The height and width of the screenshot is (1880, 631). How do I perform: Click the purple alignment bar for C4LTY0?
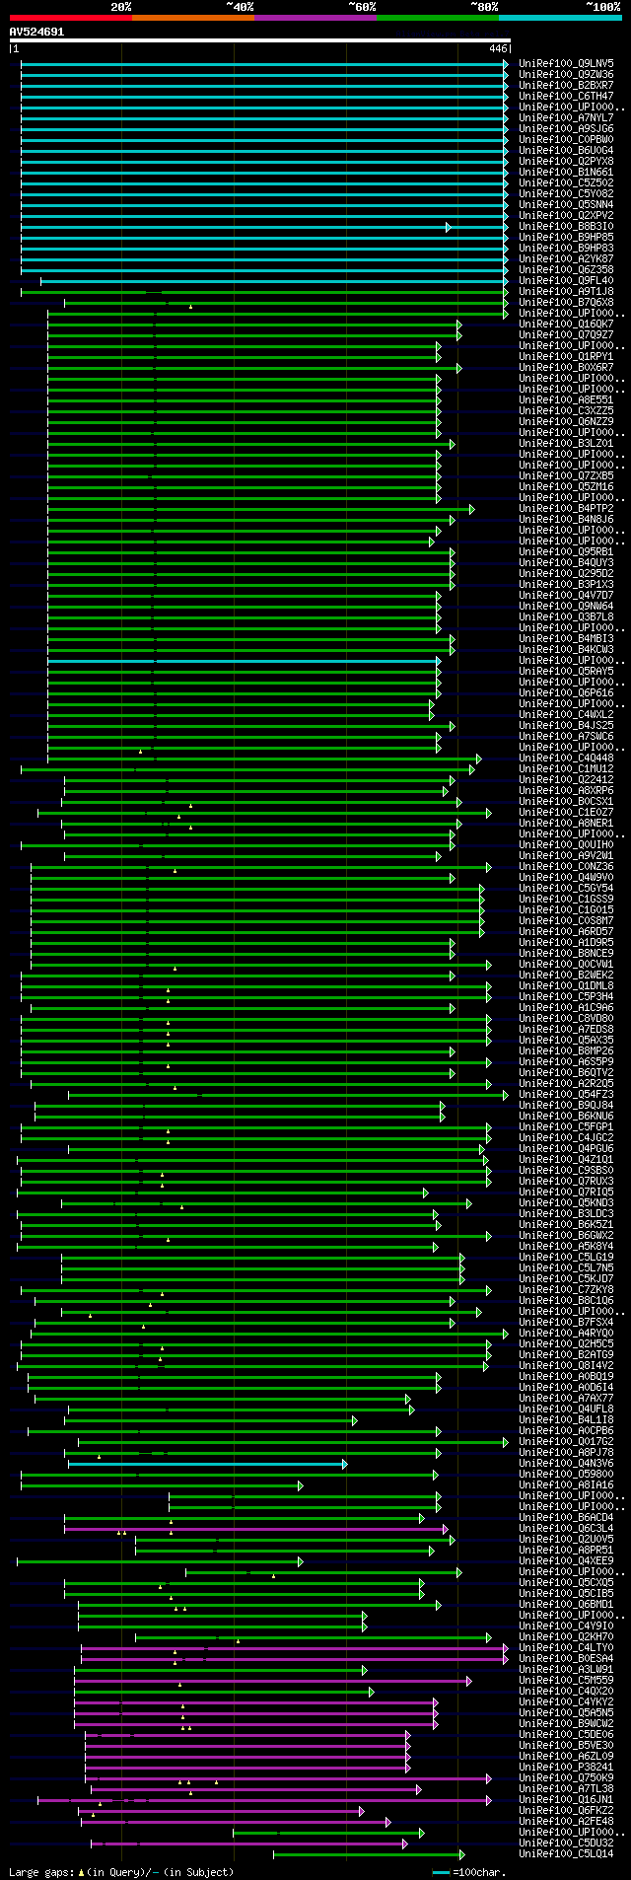[x=294, y=1647]
